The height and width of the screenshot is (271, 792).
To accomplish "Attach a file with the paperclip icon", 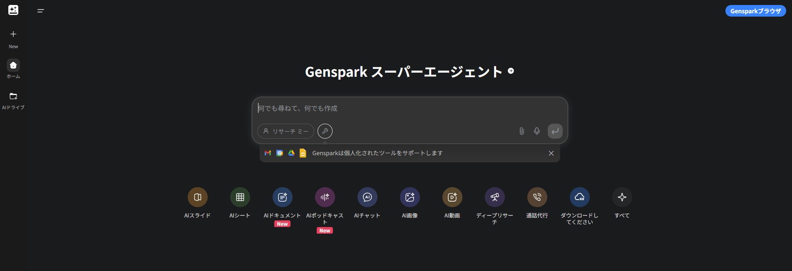I will [x=521, y=131].
